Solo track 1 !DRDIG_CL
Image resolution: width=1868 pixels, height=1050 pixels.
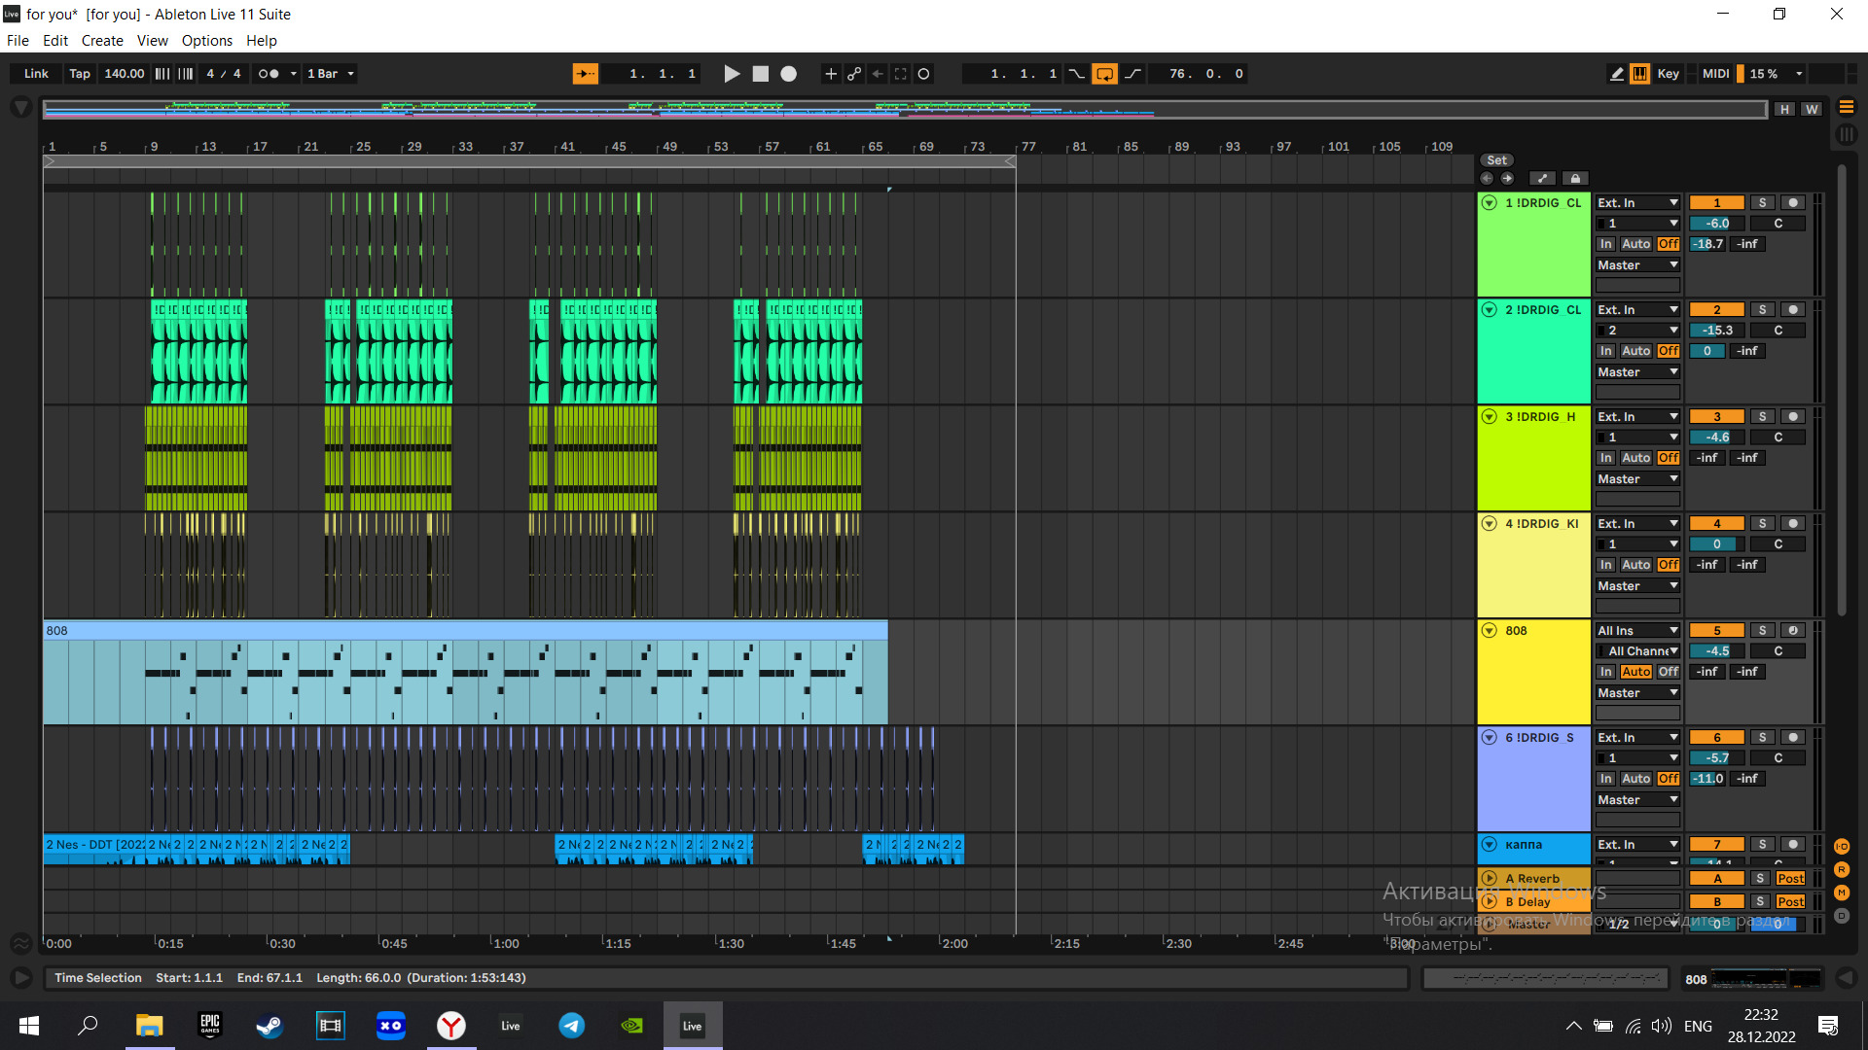(1763, 203)
